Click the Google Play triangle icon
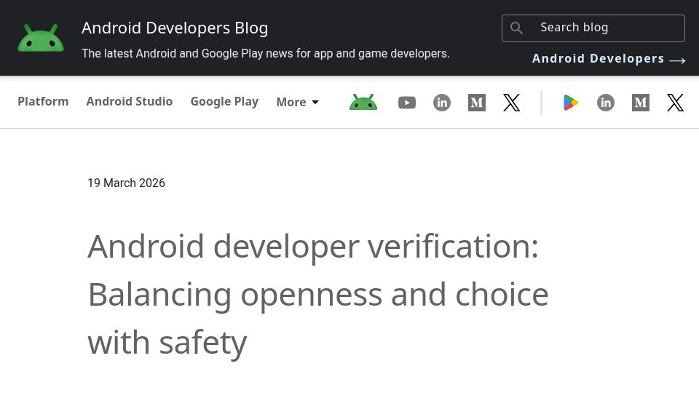Viewport: 699px width, 393px height. coord(571,103)
